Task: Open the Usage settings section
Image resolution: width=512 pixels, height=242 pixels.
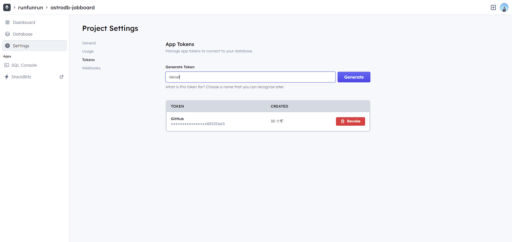Action: [x=88, y=51]
